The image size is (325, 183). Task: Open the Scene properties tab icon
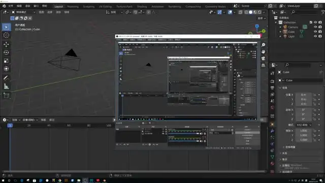[272, 101]
